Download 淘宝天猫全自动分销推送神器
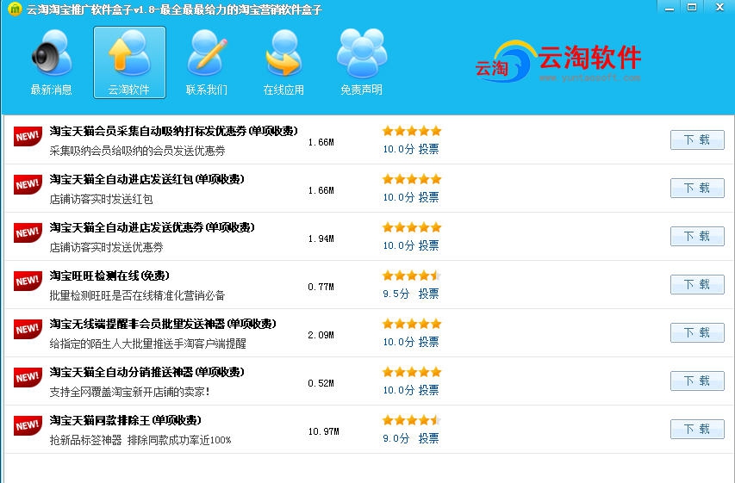 point(697,381)
